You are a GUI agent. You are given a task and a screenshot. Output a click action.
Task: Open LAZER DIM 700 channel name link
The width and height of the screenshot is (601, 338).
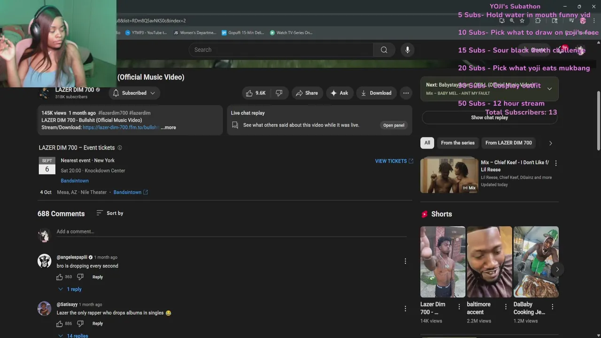pos(75,90)
